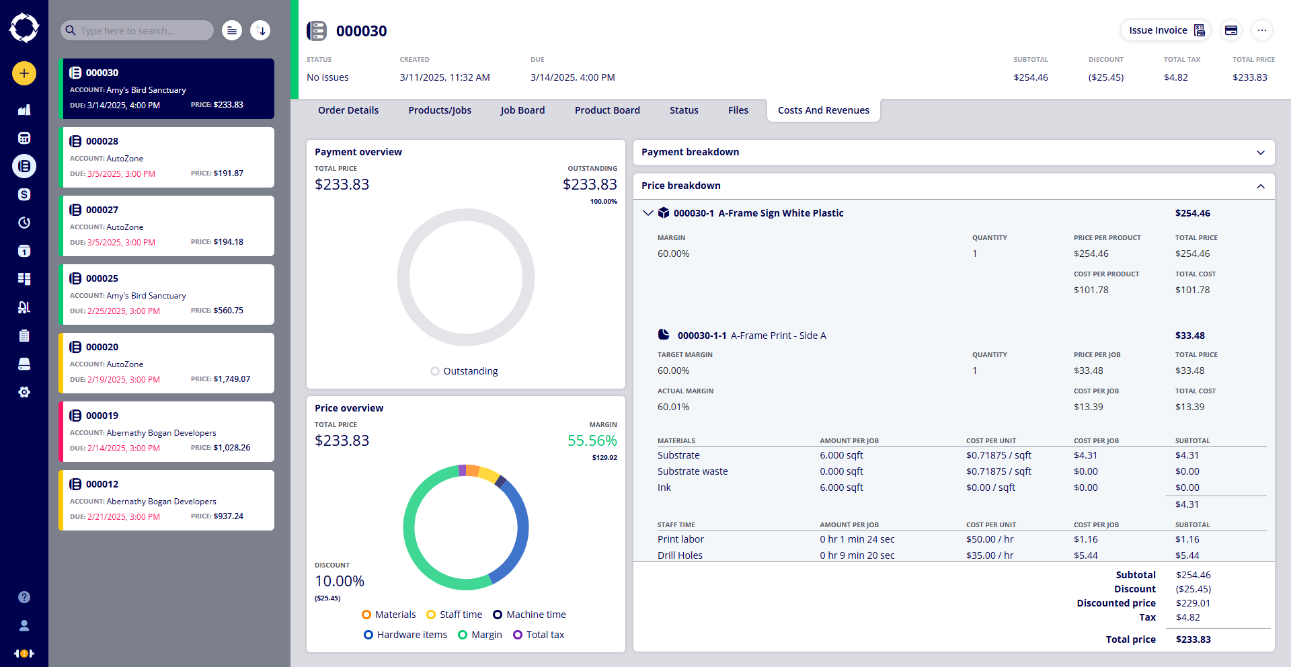Toggle the Outstanding legend item
The height and width of the screenshot is (667, 1291).
click(465, 371)
